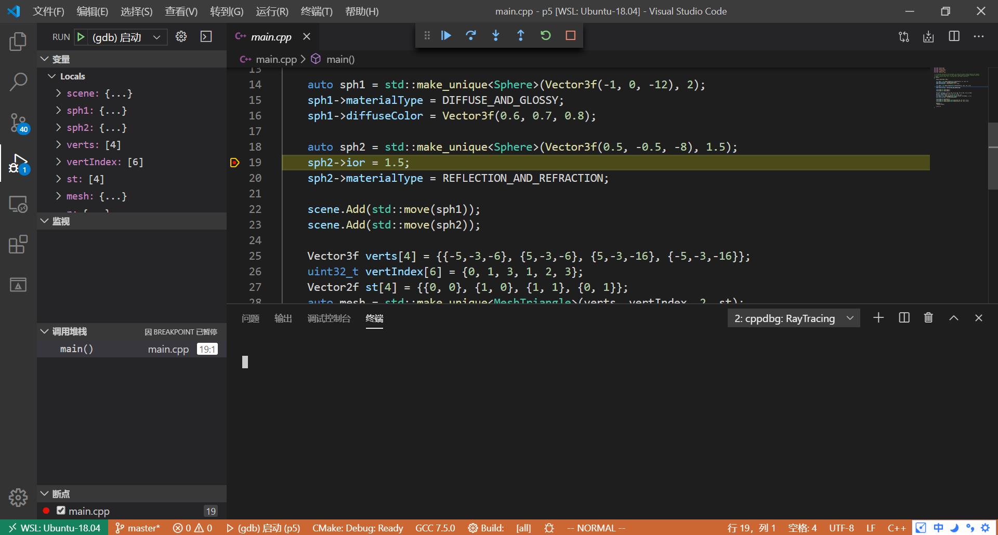Click the Build status bar button
The height and width of the screenshot is (535, 998).
486,528
